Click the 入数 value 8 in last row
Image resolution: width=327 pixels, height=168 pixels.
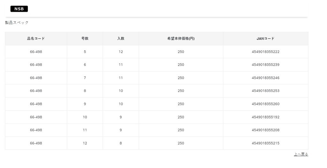point(121,143)
